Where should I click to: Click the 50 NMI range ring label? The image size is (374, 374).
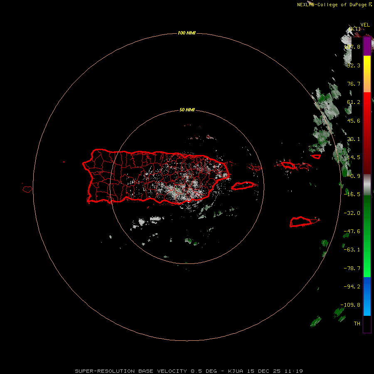point(187,110)
